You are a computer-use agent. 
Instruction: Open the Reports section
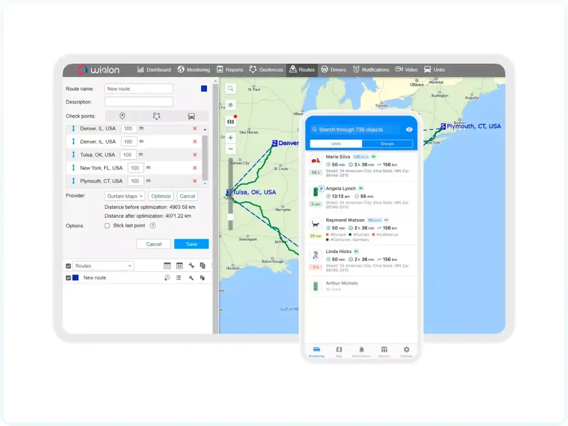(230, 69)
